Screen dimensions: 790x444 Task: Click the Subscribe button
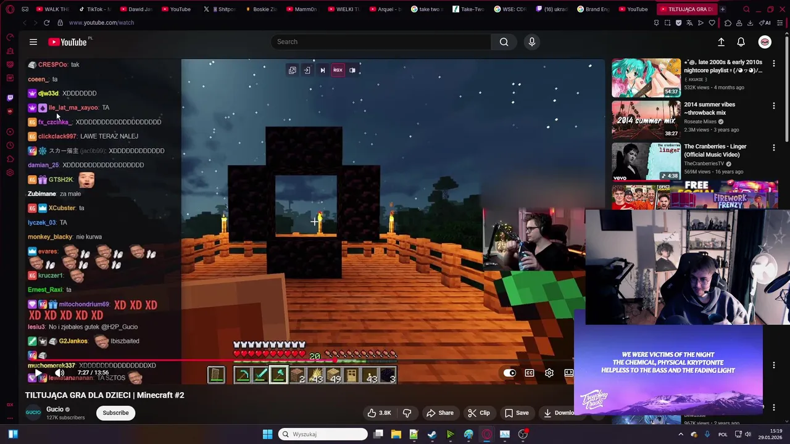[115, 413]
